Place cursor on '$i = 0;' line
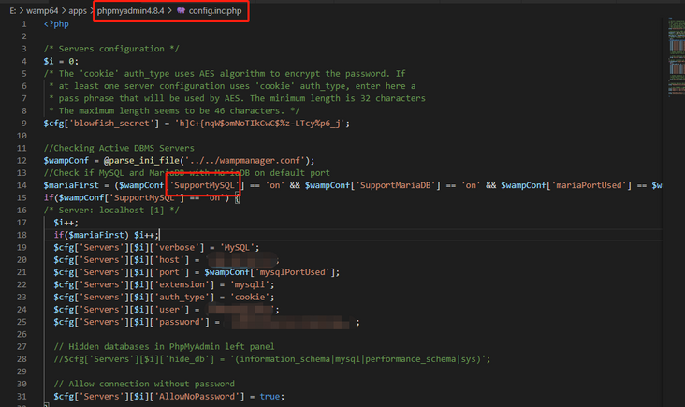This screenshot has width=685, height=407. point(61,61)
